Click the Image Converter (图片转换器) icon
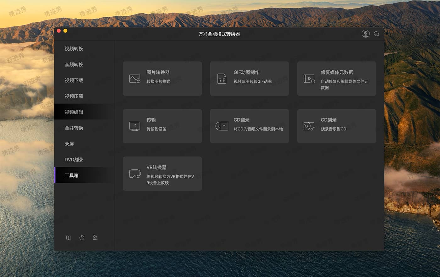 (135, 79)
